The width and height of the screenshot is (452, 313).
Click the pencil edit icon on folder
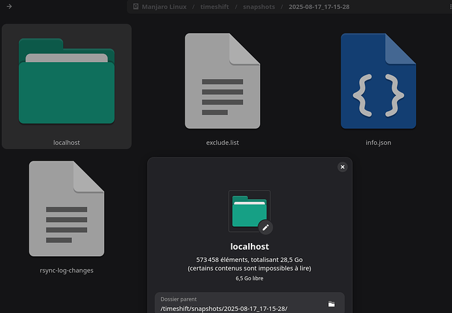pyautogui.click(x=265, y=227)
